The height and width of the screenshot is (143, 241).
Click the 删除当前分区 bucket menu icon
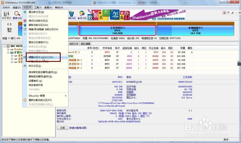click(25, 25)
